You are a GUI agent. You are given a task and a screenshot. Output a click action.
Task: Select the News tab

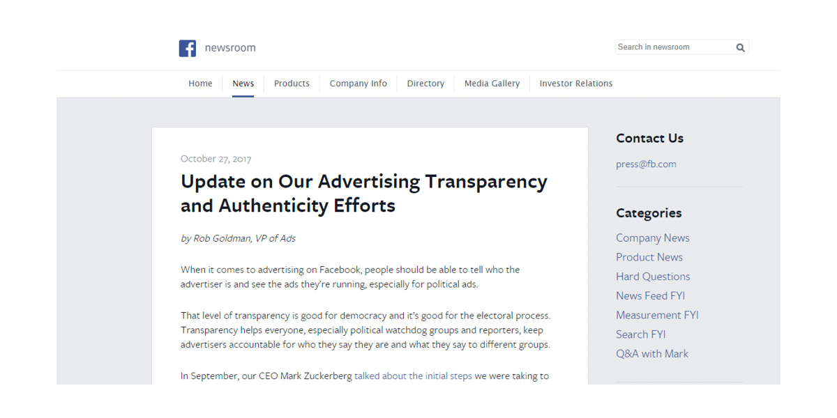(243, 84)
